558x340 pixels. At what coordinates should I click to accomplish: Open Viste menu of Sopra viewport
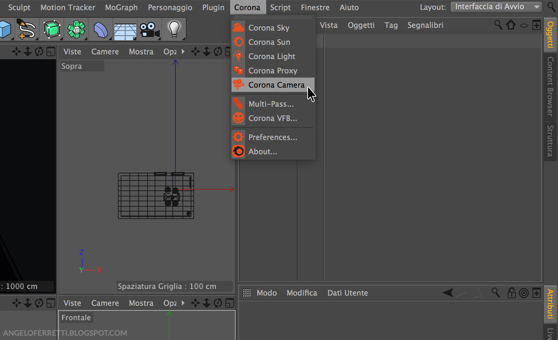(x=72, y=52)
